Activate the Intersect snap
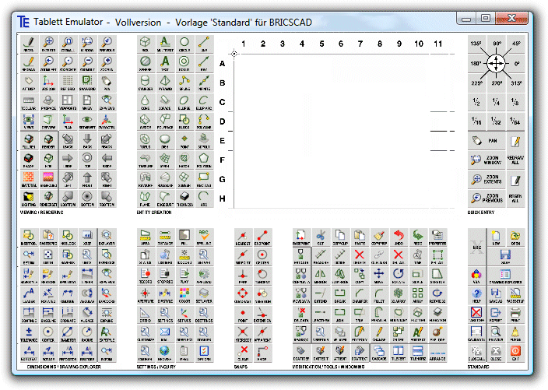 (243, 334)
